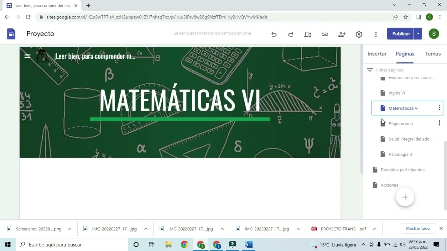
Task: Click the Google Sites home icon
Action: tap(11, 34)
